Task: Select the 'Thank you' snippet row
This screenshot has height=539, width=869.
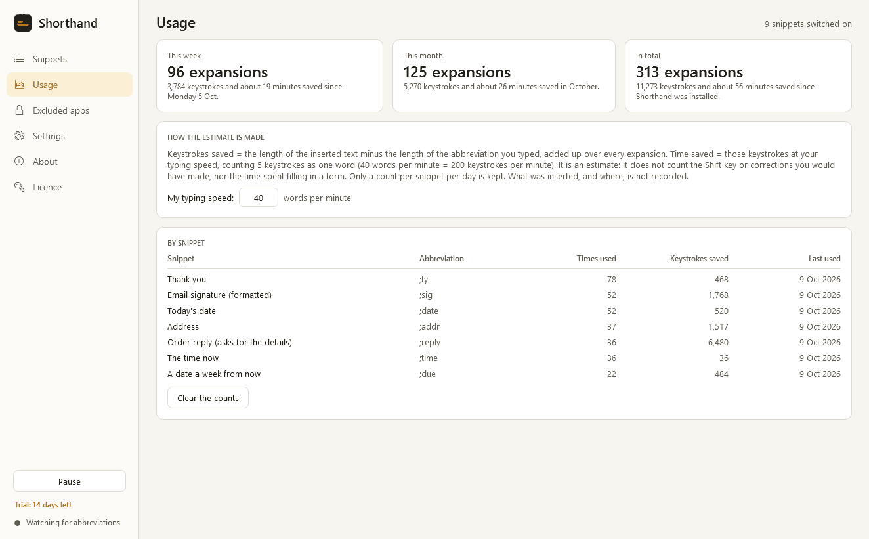Action: point(504,280)
